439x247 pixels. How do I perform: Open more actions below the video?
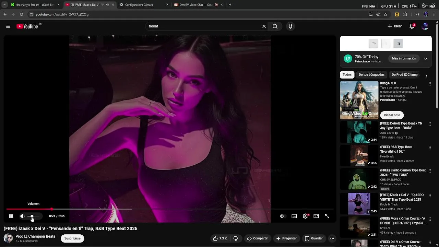pos(332,238)
